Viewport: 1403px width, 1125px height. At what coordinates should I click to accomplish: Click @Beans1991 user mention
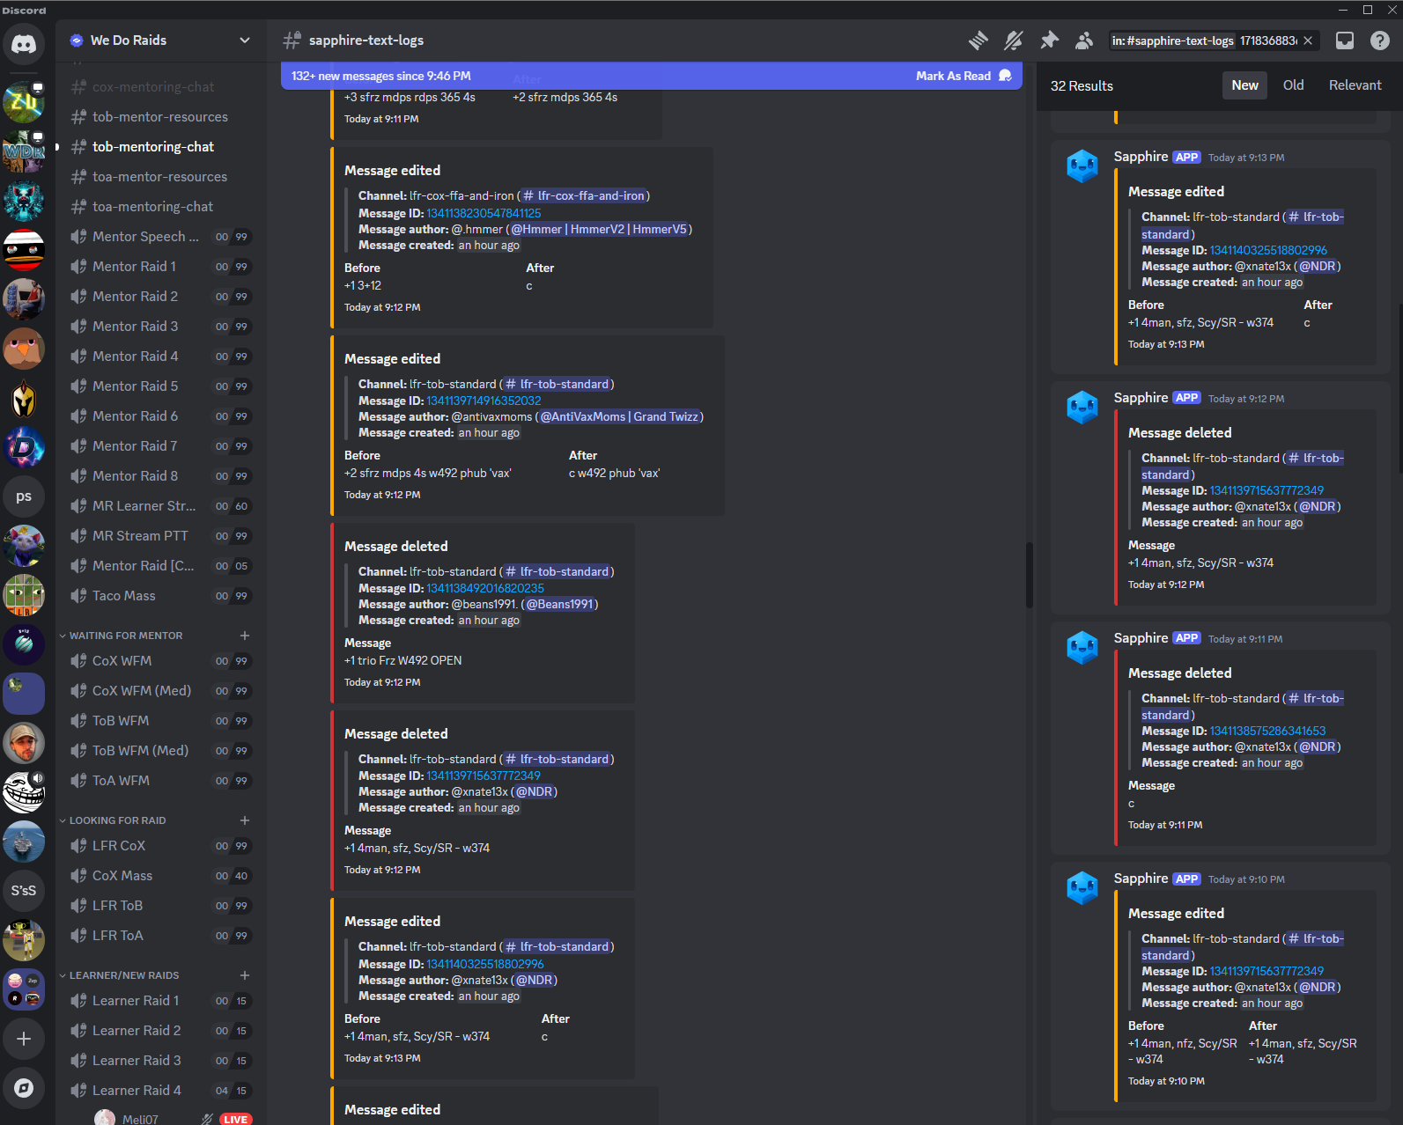click(560, 604)
